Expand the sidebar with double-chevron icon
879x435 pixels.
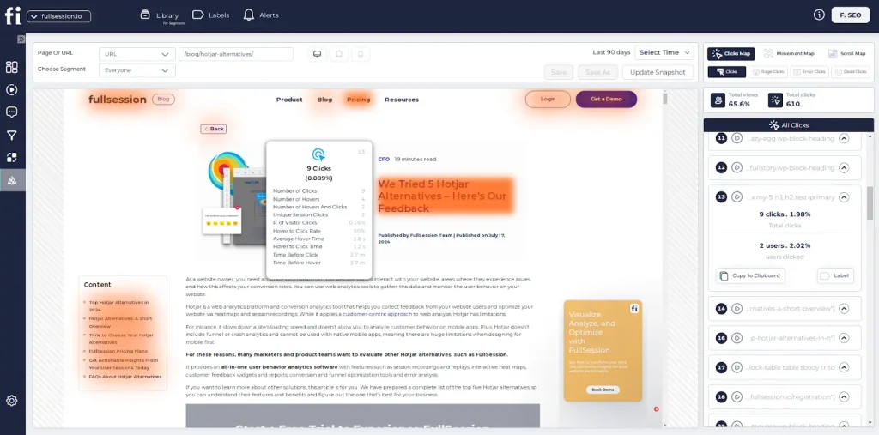(x=21, y=39)
